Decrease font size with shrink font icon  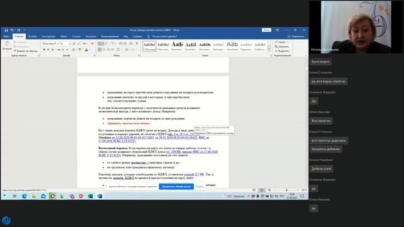coord(78,44)
